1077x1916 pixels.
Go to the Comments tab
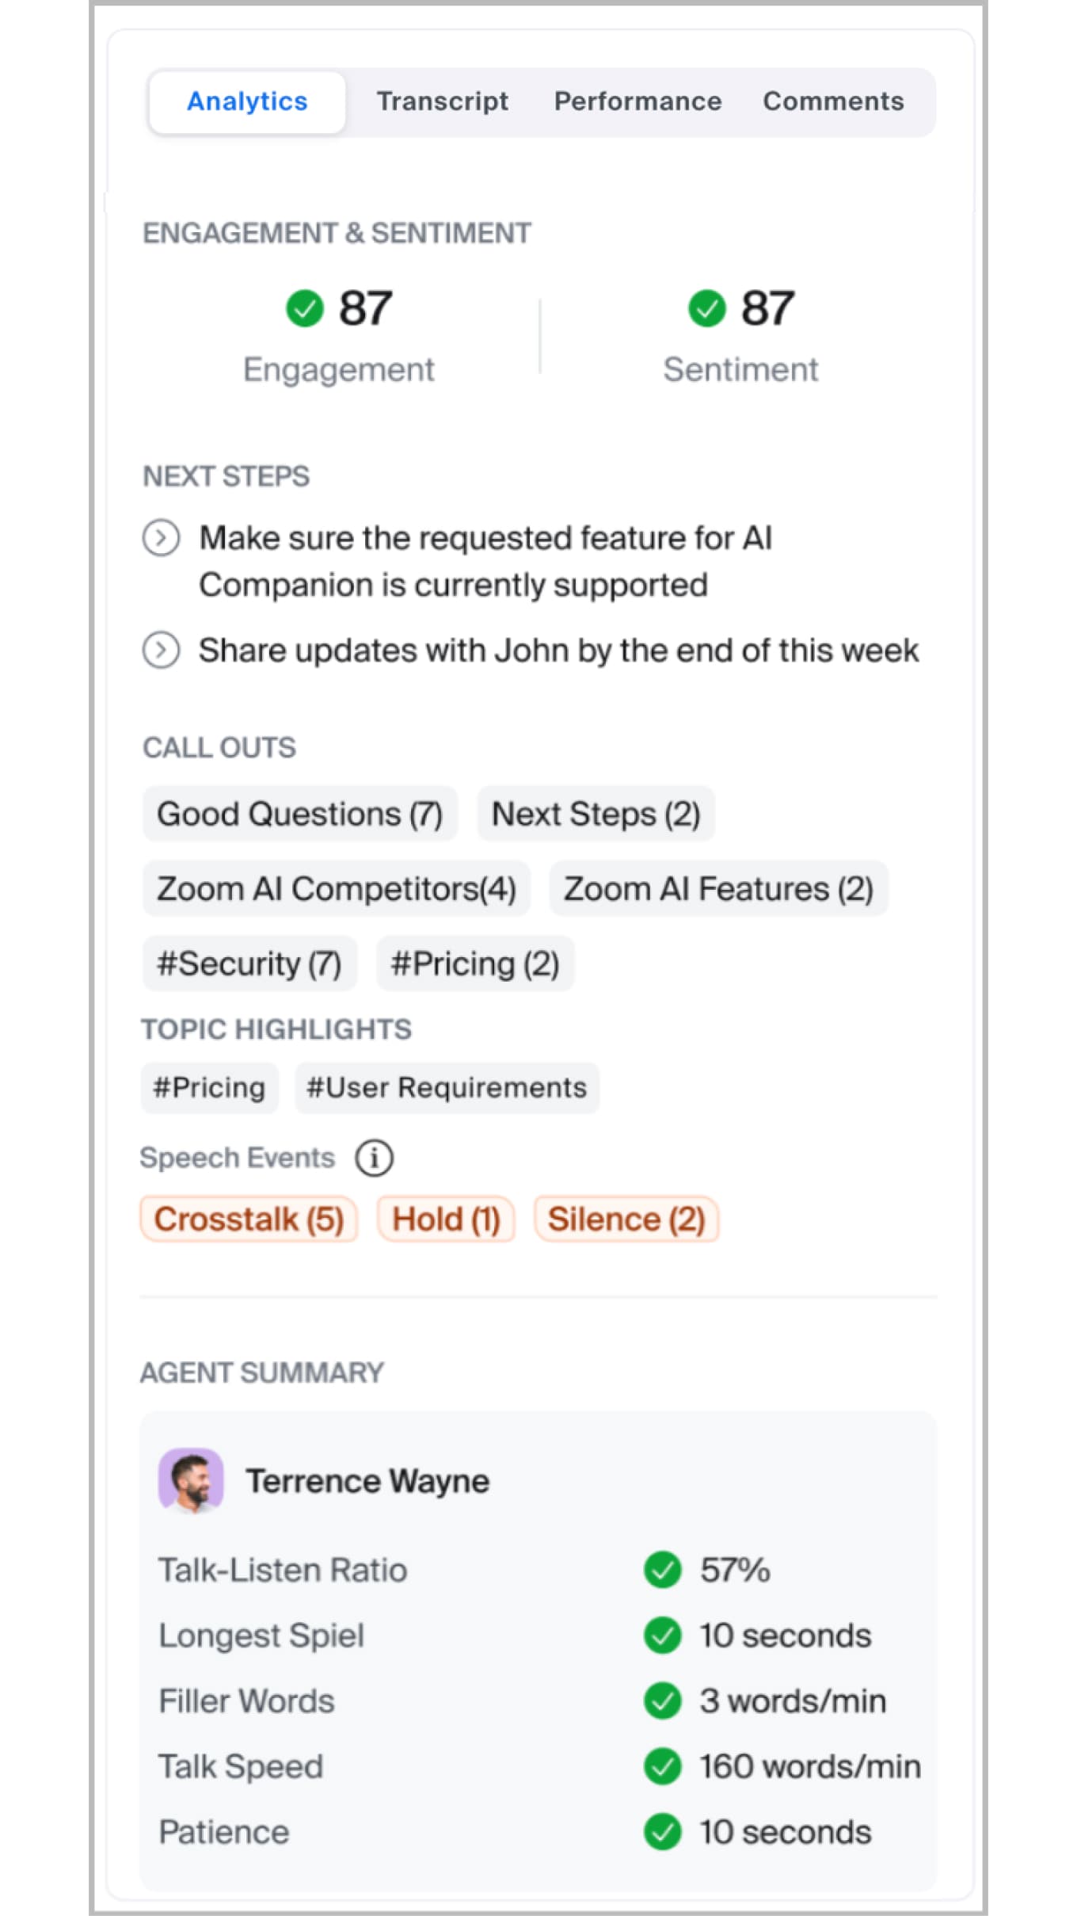[833, 101]
